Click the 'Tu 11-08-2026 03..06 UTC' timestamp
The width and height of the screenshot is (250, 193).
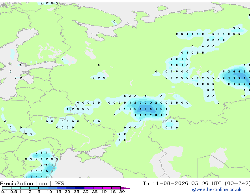click(x=183, y=184)
